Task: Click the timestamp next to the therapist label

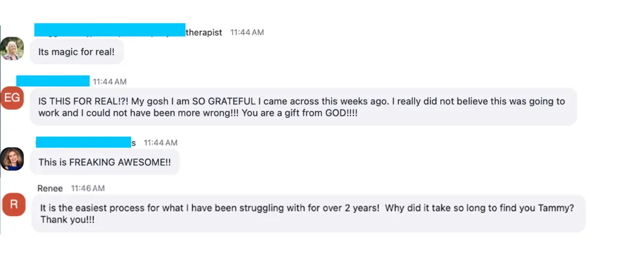Action: tap(247, 32)
